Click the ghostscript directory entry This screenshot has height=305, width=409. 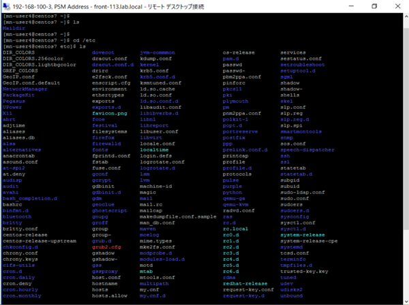tap(110, 210)
